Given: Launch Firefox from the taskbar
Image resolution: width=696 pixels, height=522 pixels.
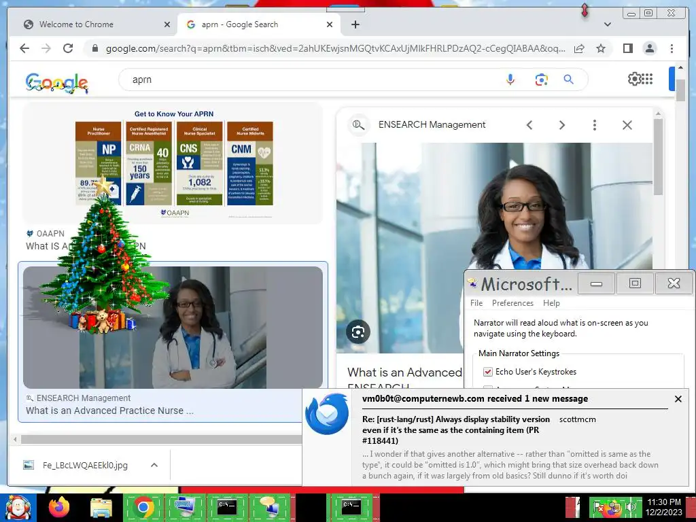Looking at the screenshot, I should 59,507.
